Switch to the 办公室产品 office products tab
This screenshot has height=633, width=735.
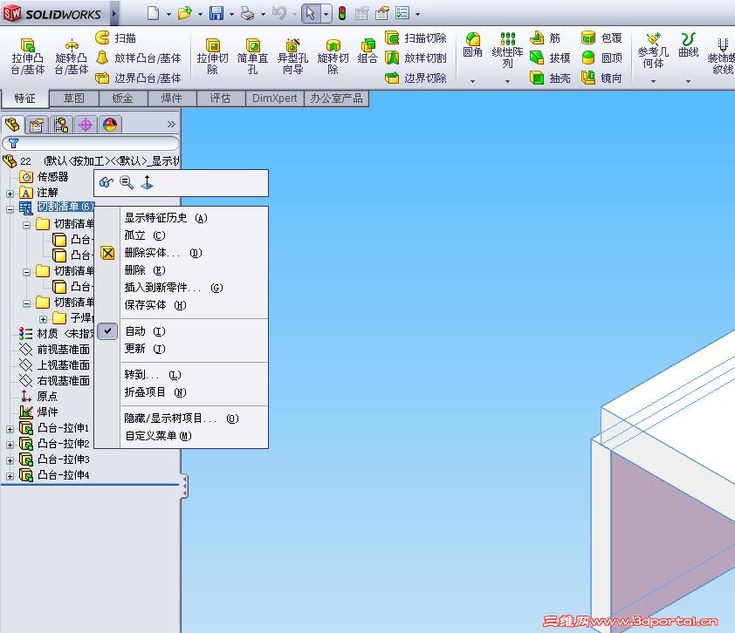(337, 99)
